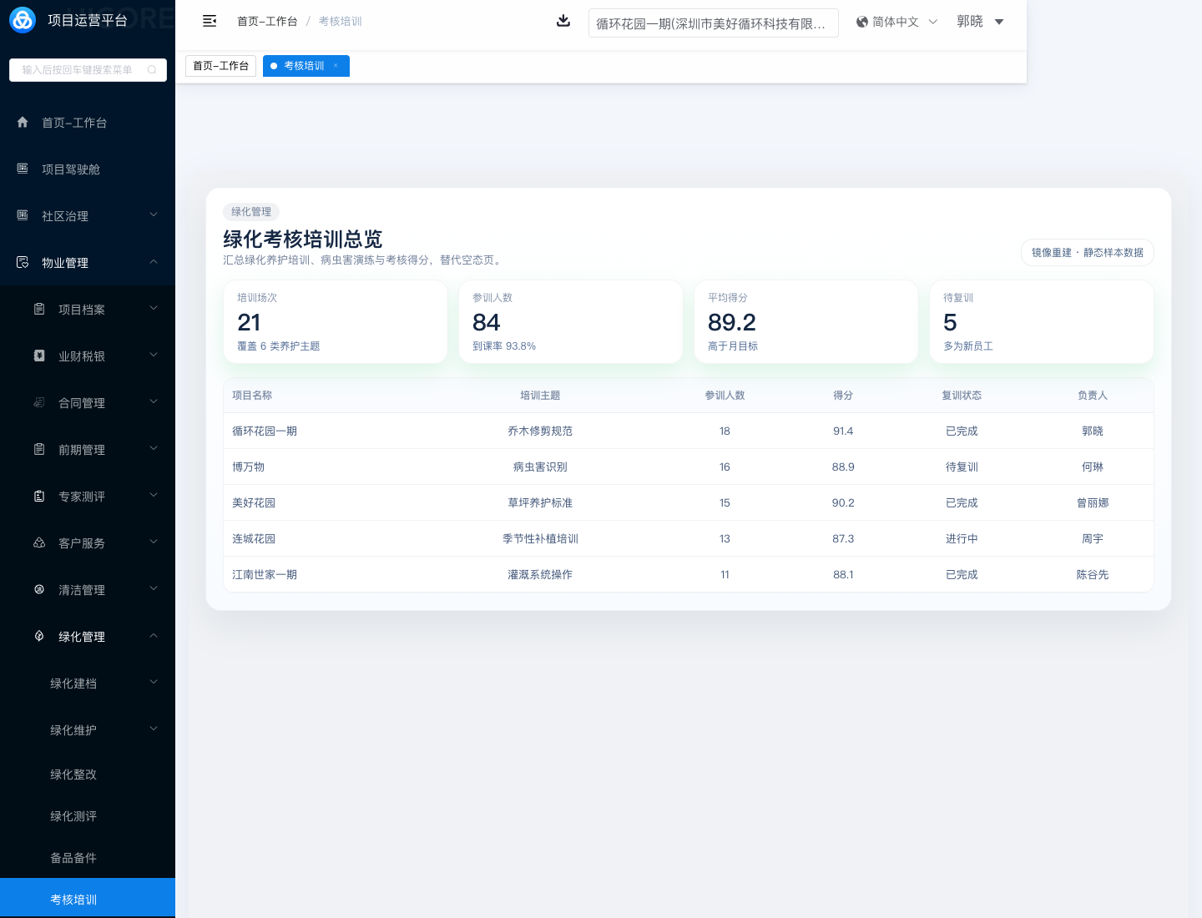The image size is (1202, 918).
Task: Click the menu search input field
Action: click(x=79, y=70)
